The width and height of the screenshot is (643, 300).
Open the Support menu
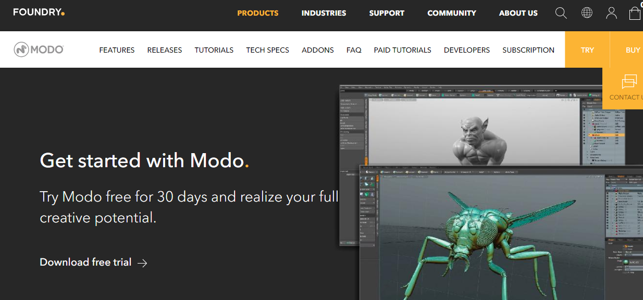387,13
